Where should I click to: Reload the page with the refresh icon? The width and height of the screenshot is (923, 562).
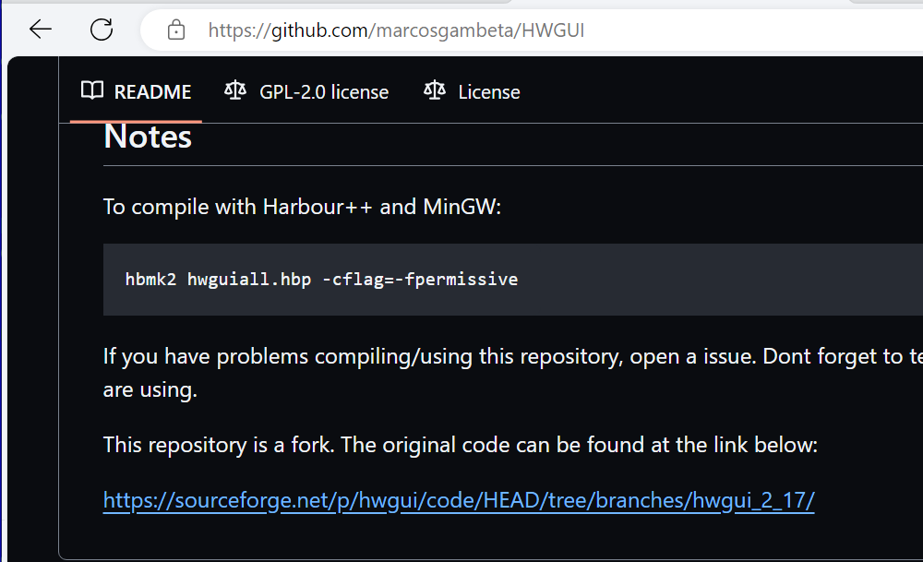click(x=102, y=30)
